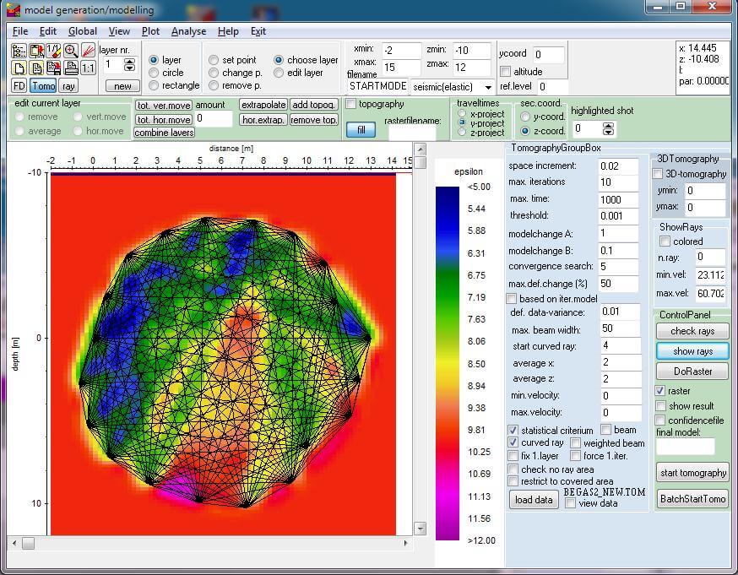Click the blank new-document icon

point(19,68)
